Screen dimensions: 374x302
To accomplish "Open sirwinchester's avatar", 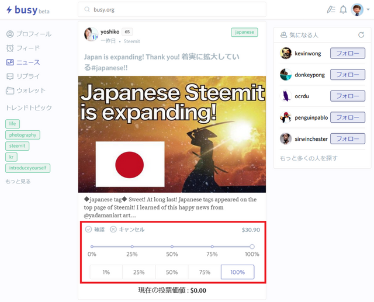I will [x=286, y=138].
